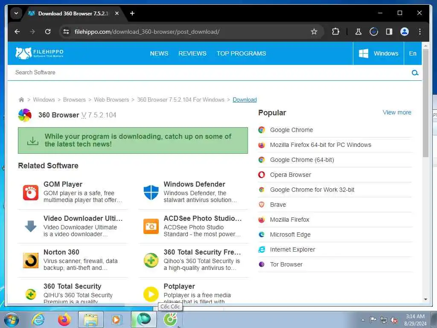The width and height of the screenshot is (437, 328).
Task: Open Windows Explorer folder on taskbar
Action: tap(91, 320)
